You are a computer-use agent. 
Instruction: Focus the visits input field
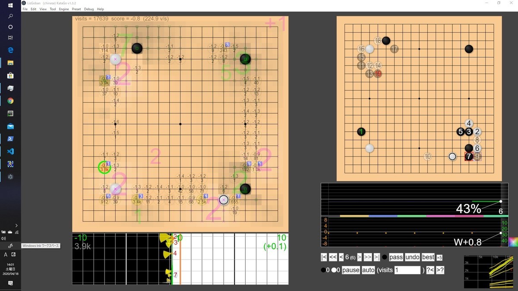coord(407,270)
